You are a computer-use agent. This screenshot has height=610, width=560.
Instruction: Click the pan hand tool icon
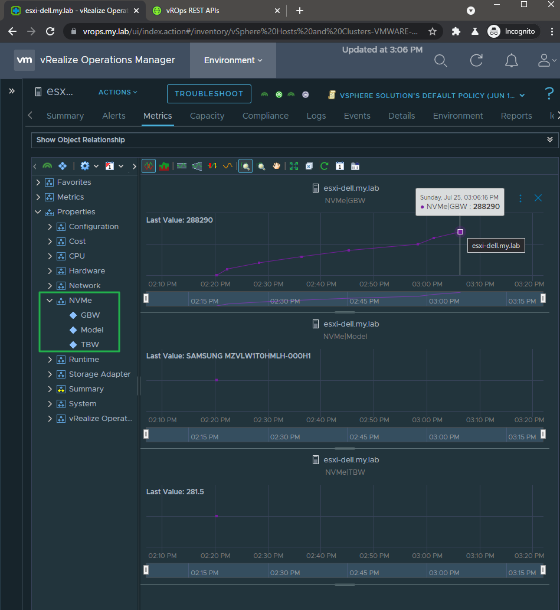click(277, 167)
